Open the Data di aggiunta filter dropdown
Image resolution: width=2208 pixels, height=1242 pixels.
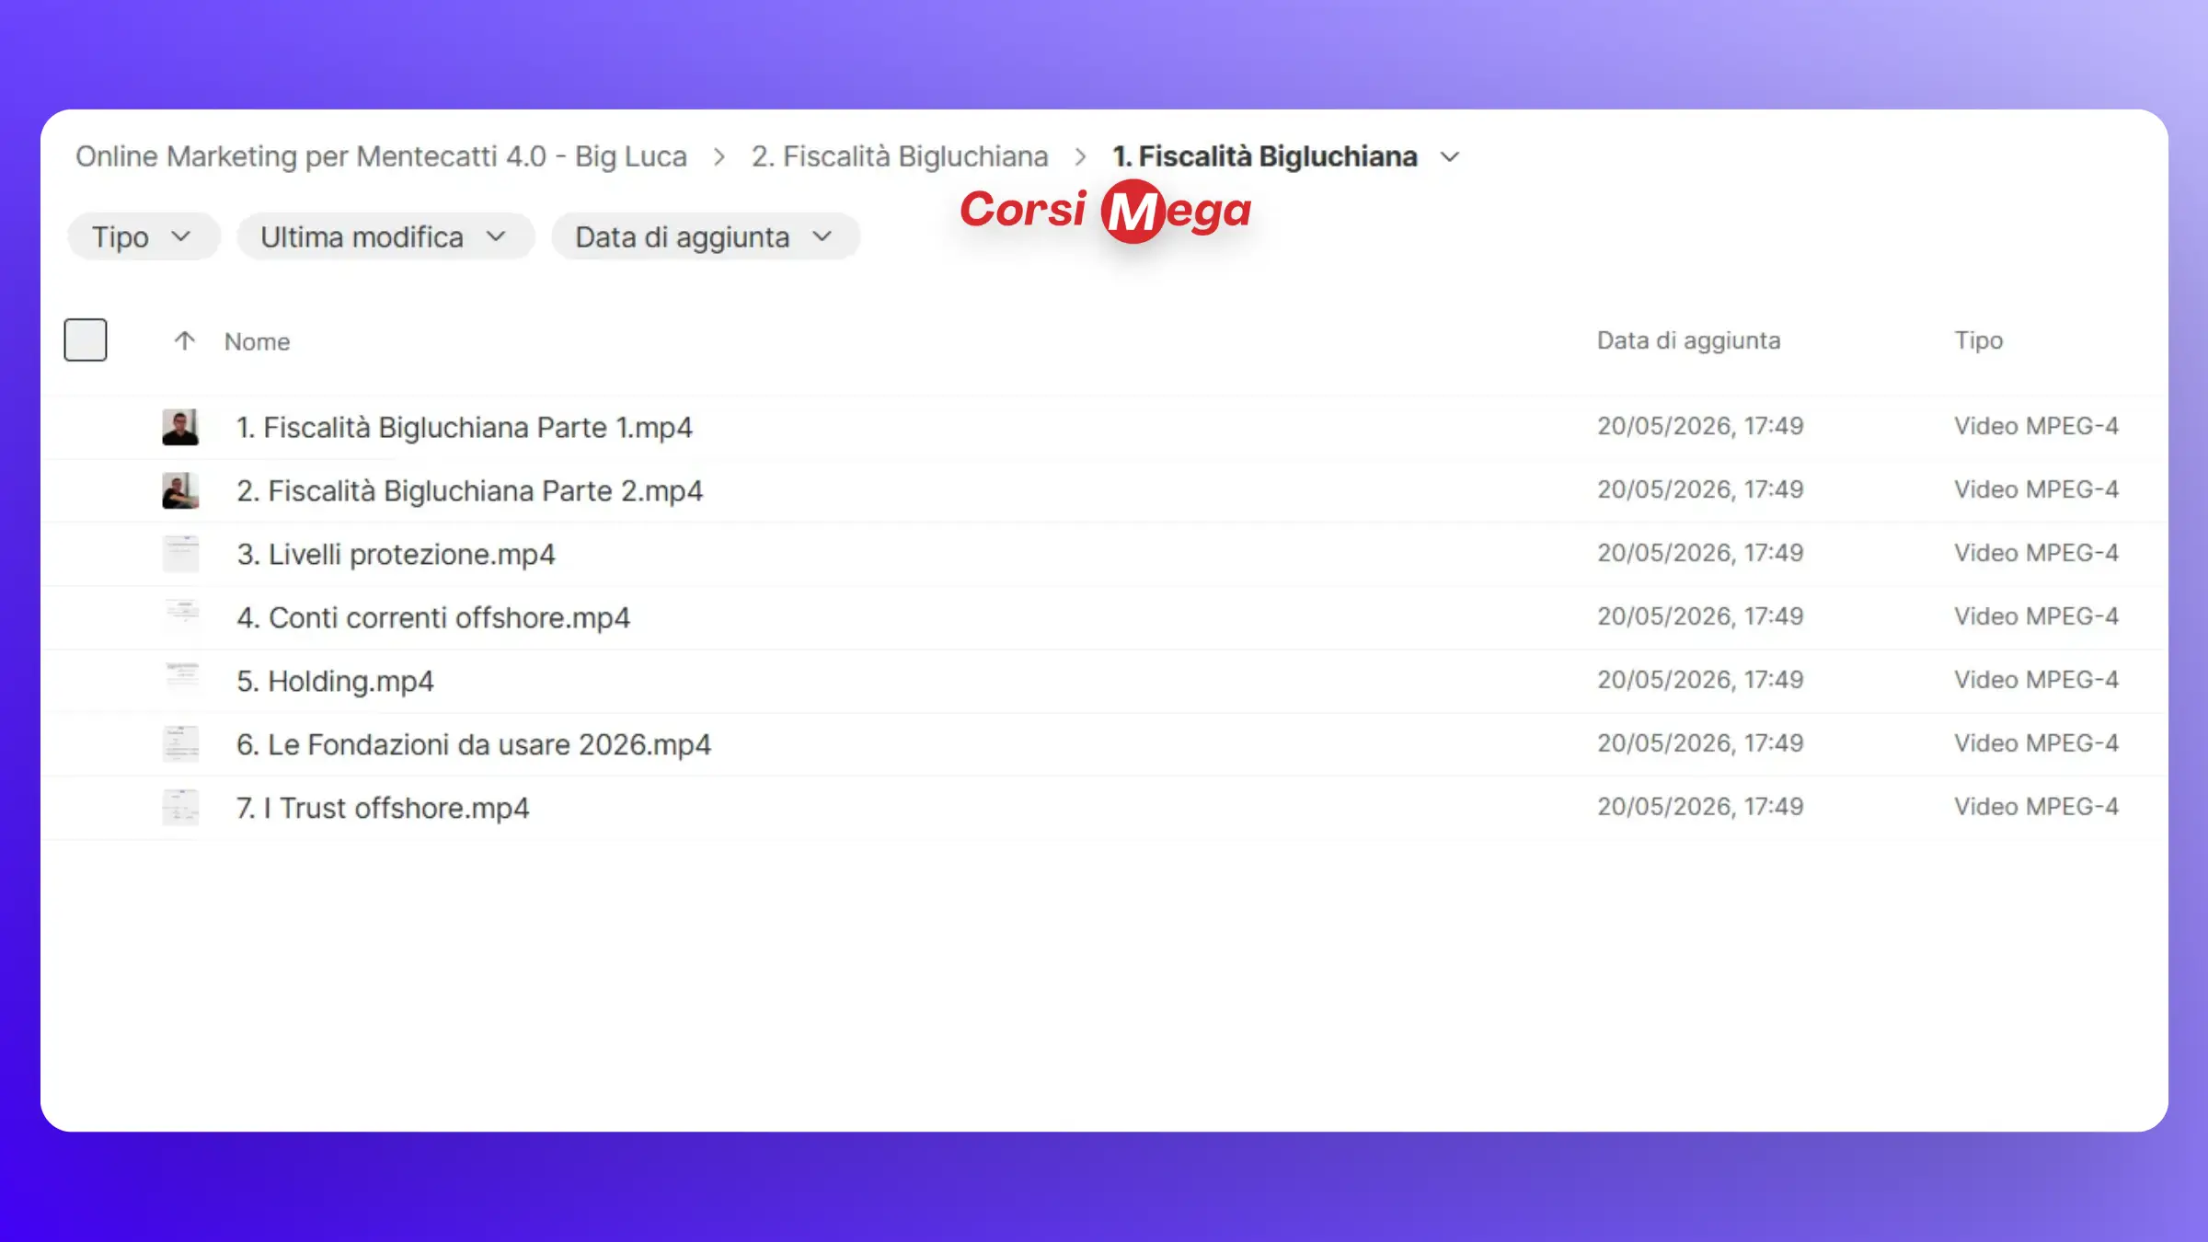706,237
